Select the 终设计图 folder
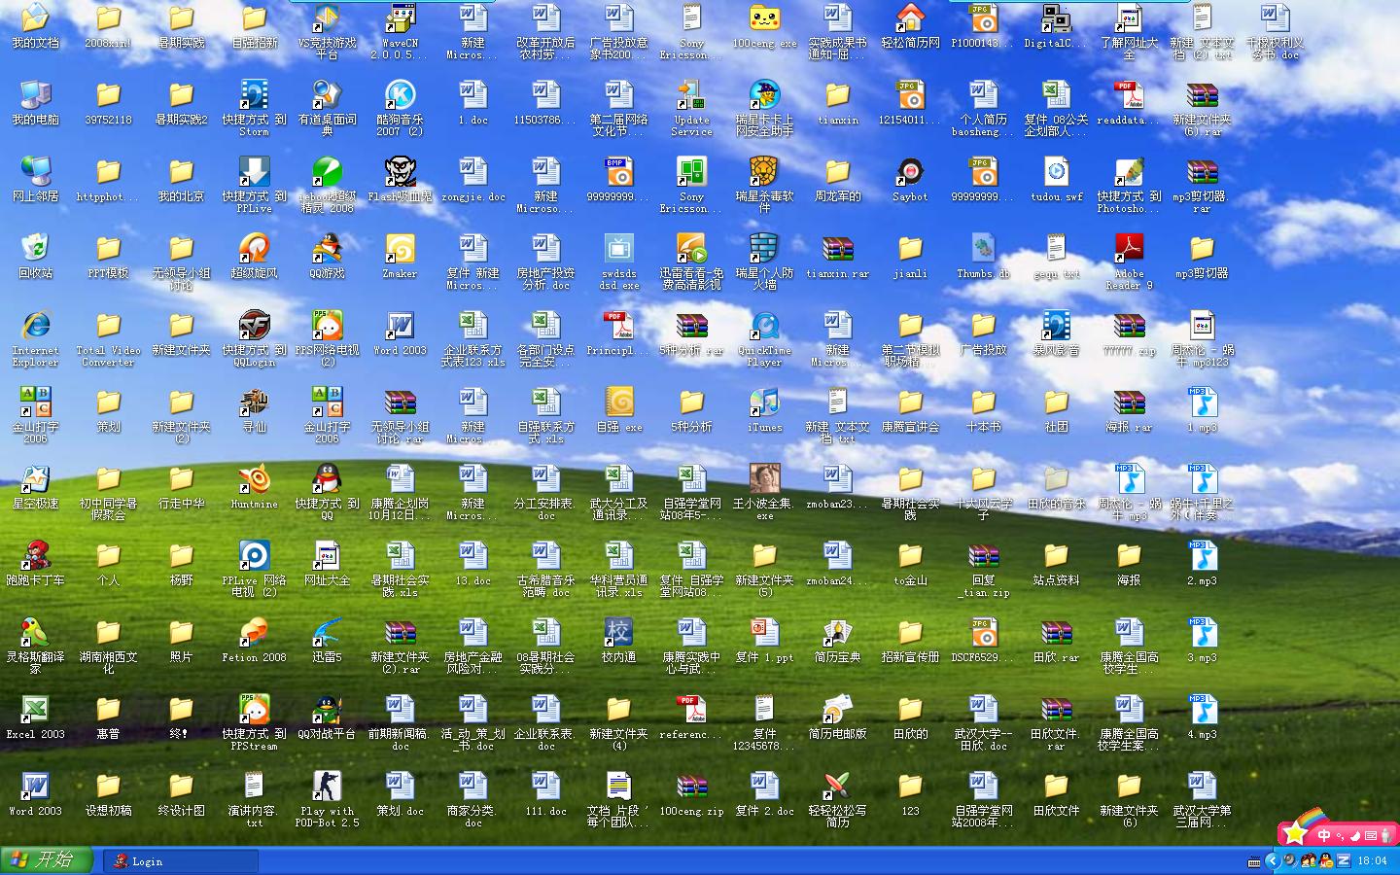Image resolution: width=1400 pixels, height=875 pixels. (x=181, y=793)
